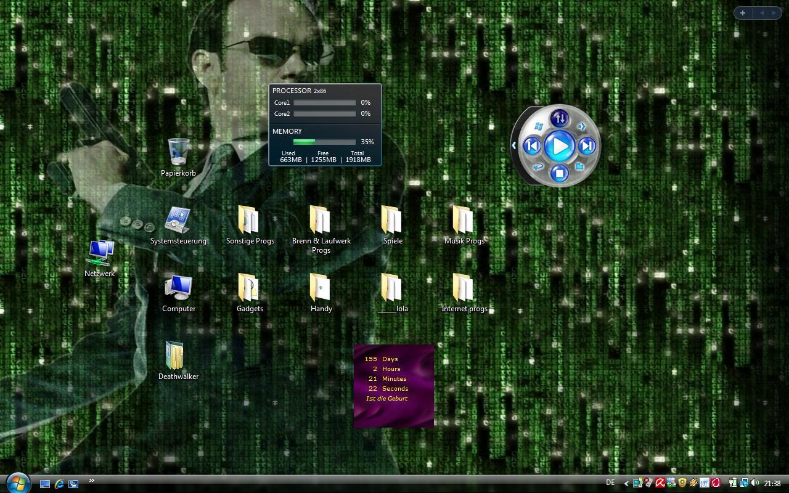Screen dimensions: 789x493
Task: Show desktop via quick launch icon
Action: [45, 484]
